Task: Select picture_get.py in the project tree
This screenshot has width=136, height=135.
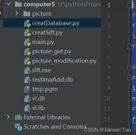Action: click(52, 51)
